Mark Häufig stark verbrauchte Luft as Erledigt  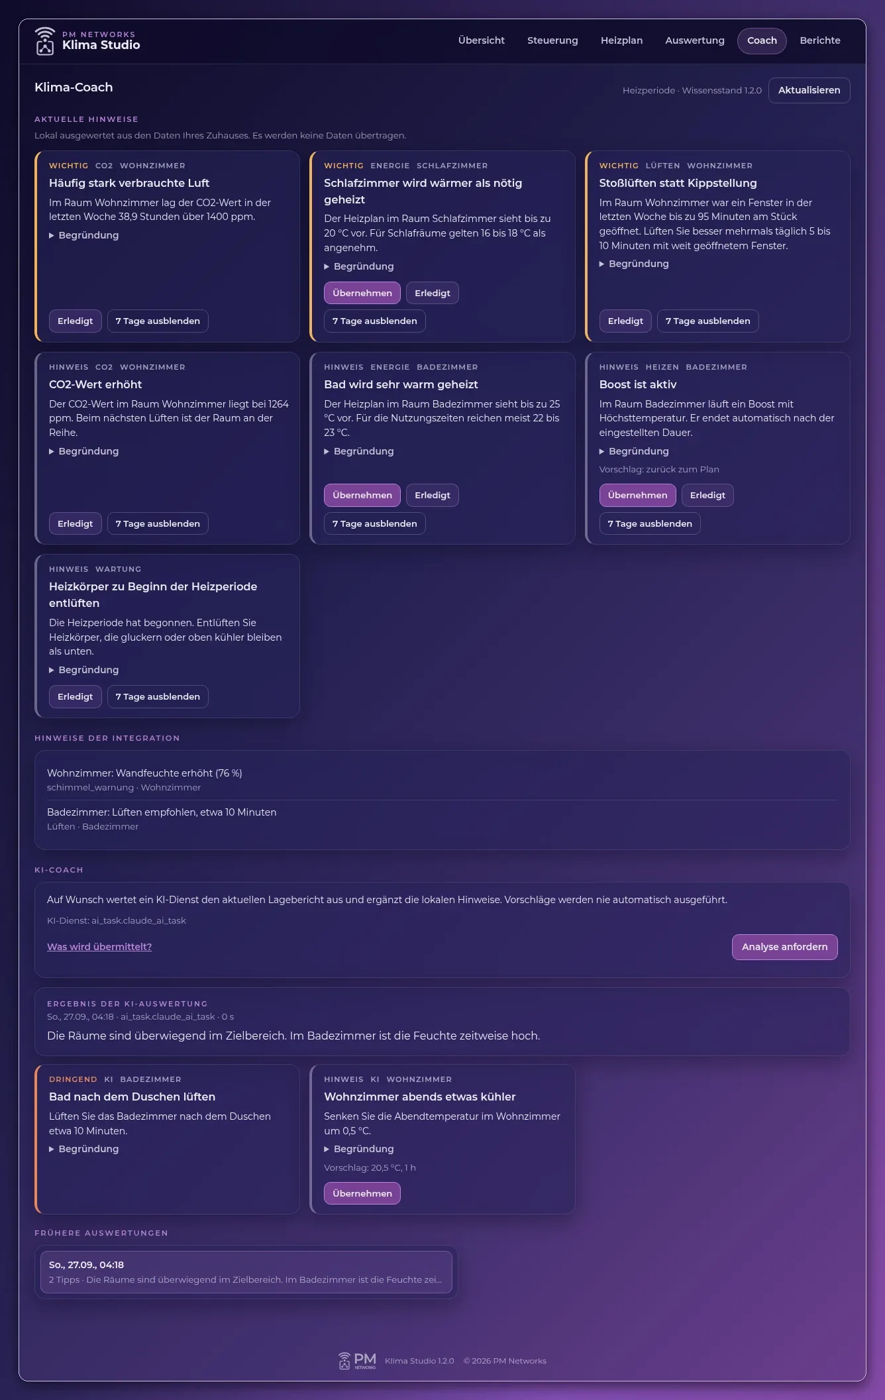(x=76, y=321)
